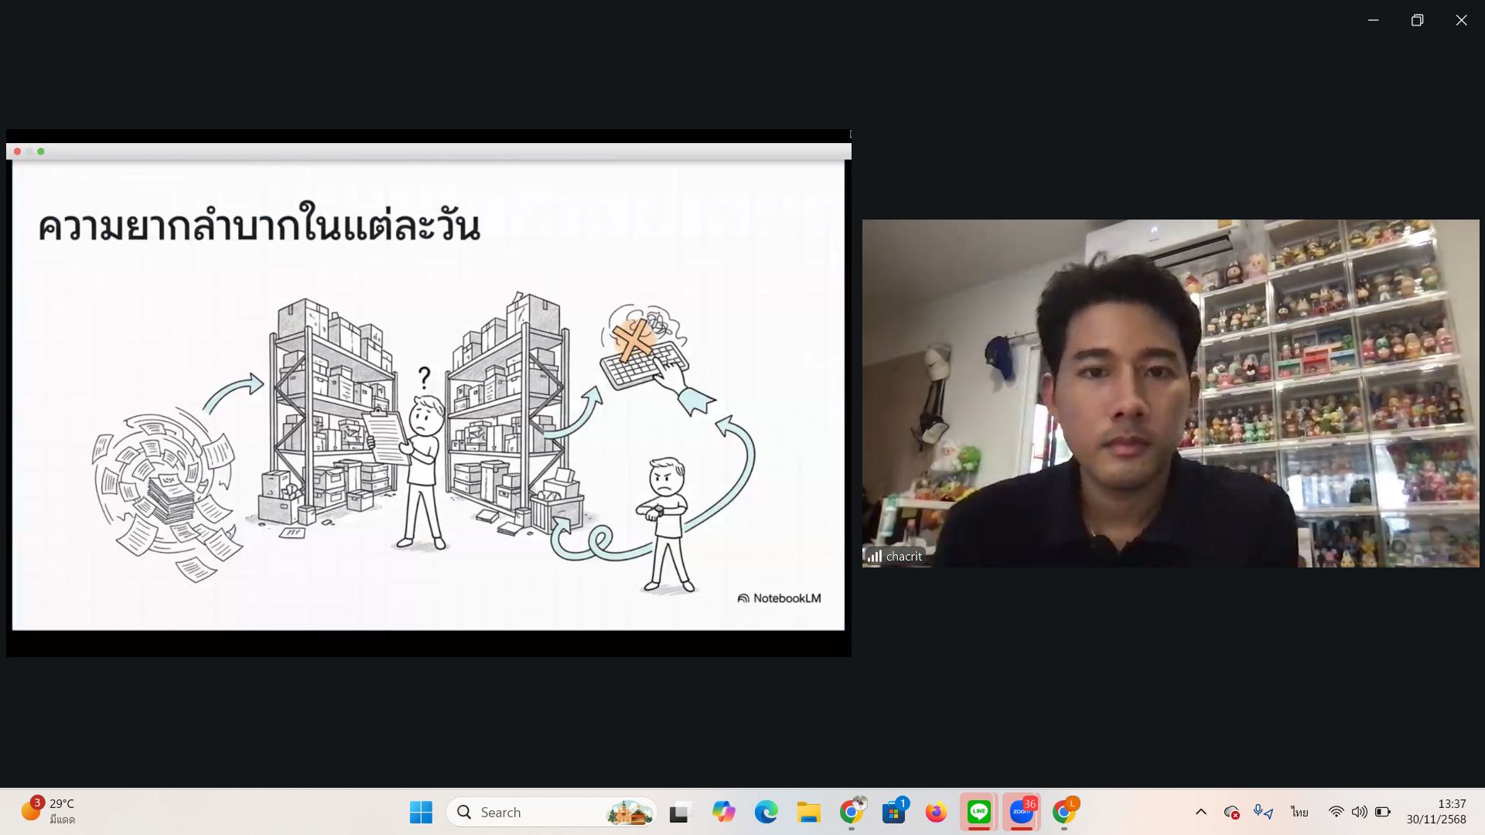Open the clock and date panel
Screen dimensions: 1485x835
(1436, 812)
